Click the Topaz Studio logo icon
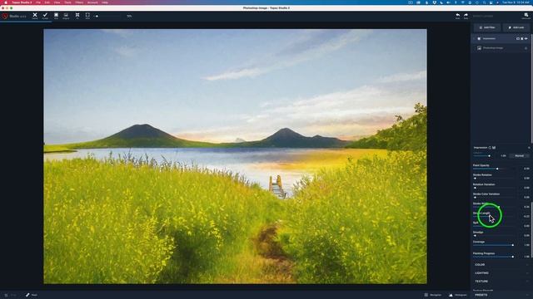533x299 pixels. click(x=4, y=16)
